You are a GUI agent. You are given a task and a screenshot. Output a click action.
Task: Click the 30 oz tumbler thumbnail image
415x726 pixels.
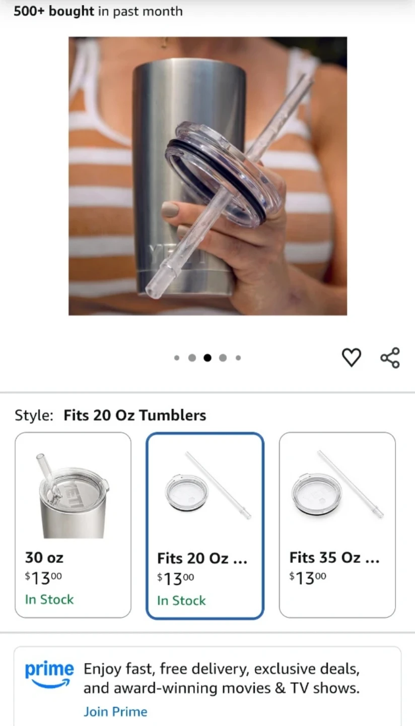pos(73,496)
